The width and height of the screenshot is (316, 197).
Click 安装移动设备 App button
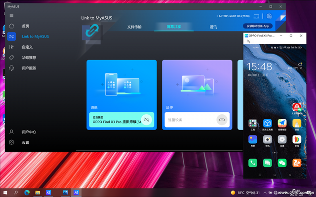point(258,26)
